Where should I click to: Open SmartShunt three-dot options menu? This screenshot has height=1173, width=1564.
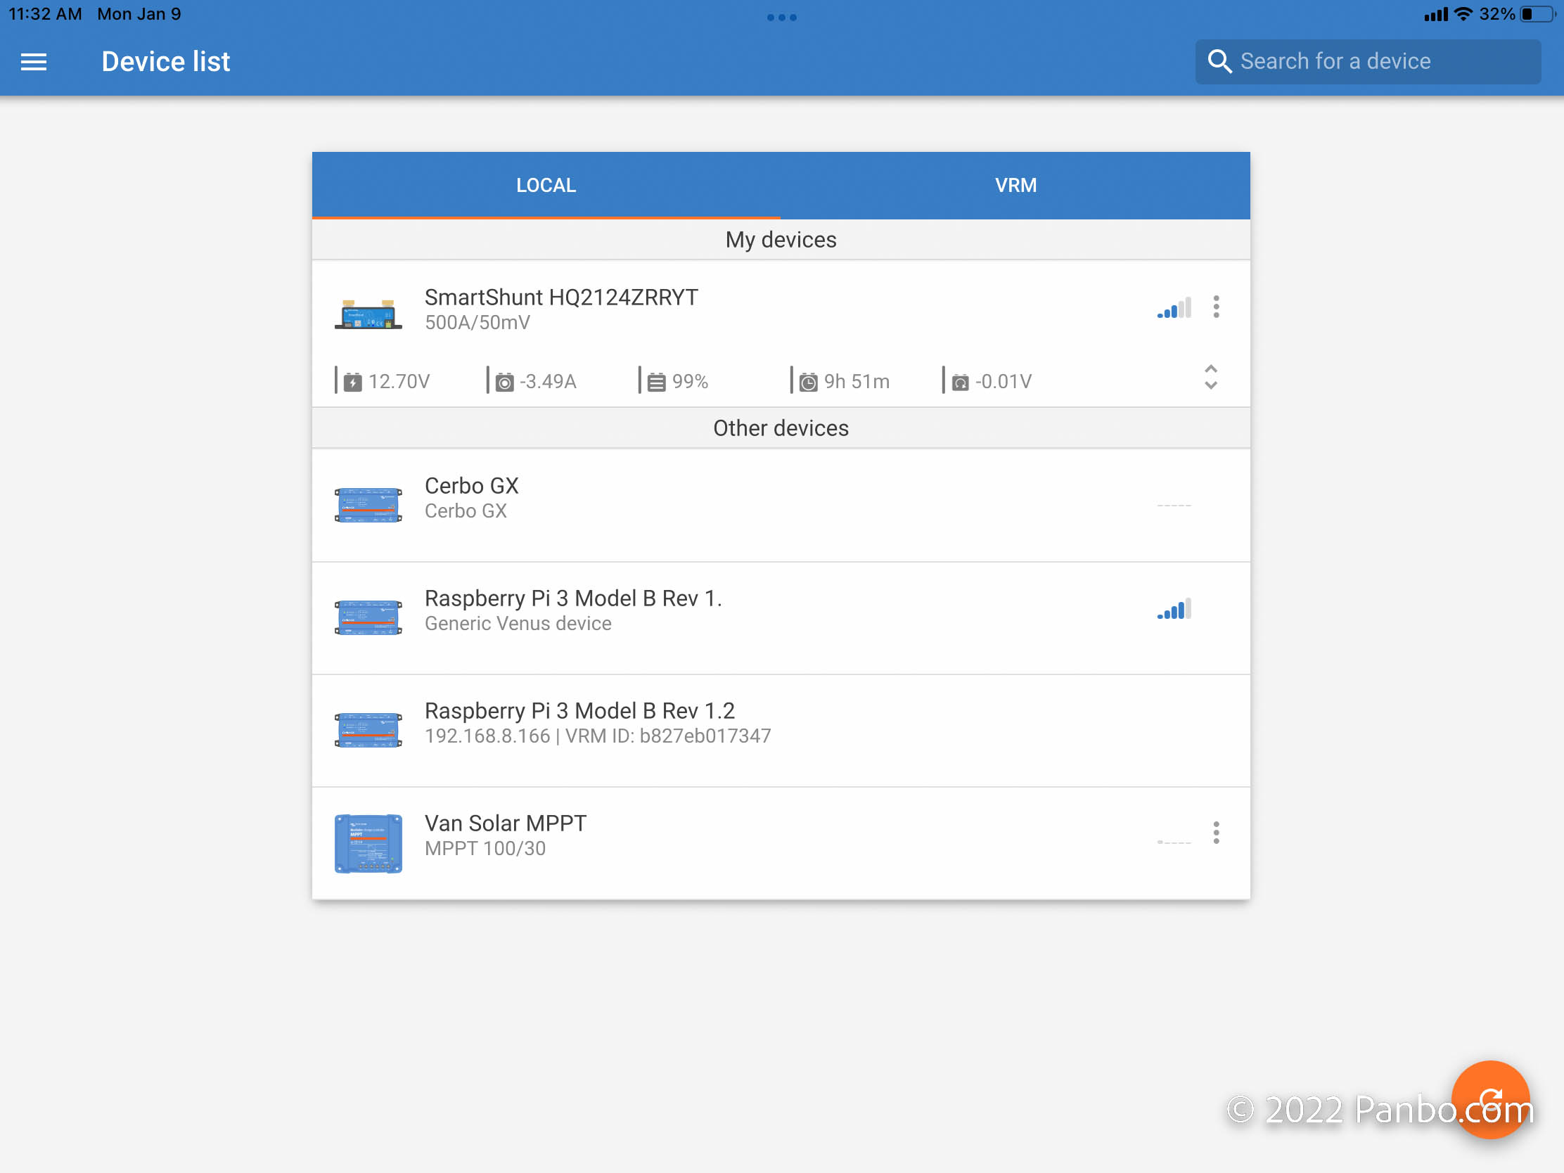[x=1216, y=307]
